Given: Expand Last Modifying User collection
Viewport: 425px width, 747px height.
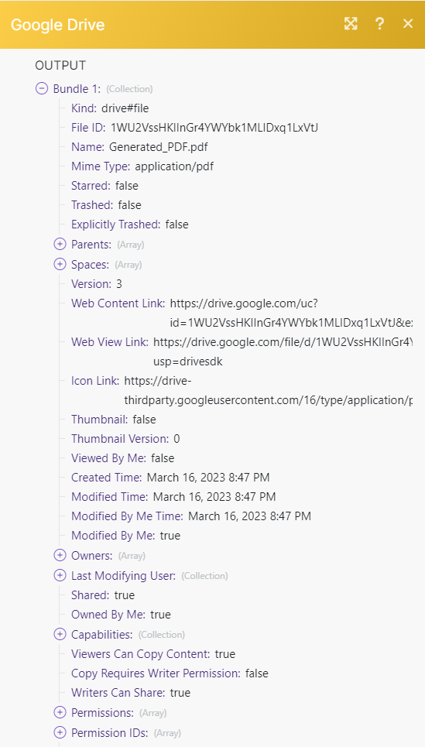Looking at the screenshot, I should [x=60, y=575].
